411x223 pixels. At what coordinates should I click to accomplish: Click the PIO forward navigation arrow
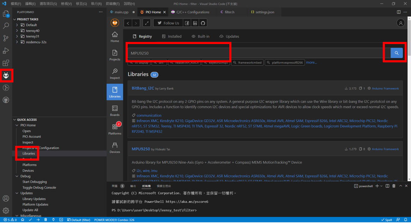click(x=136, y=23)
